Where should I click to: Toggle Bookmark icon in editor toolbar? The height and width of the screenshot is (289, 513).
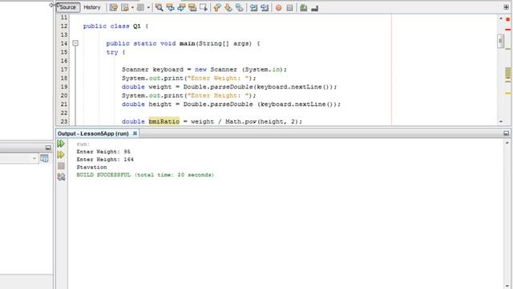point(240,7)
